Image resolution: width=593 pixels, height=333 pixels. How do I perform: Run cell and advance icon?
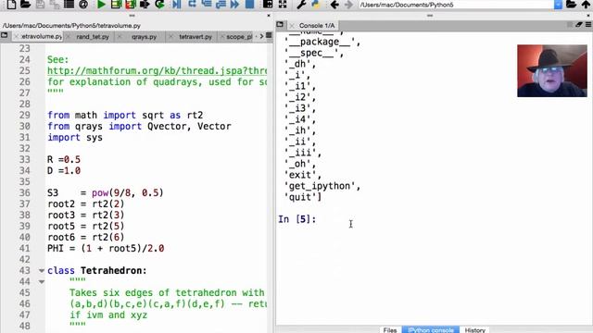pyautogui.click(x=130, y=4)
